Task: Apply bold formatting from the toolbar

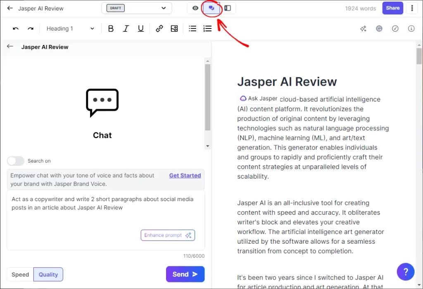Action: tap(111, 28)
